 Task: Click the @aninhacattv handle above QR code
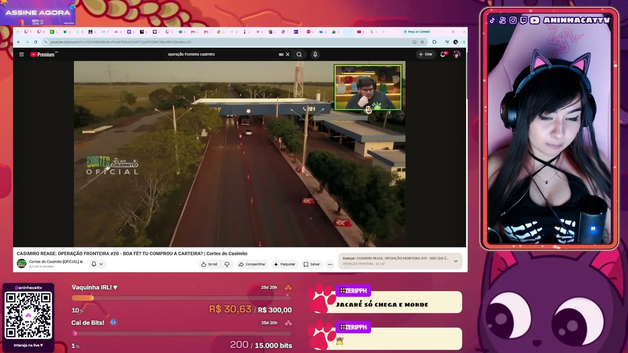point(28,287)
